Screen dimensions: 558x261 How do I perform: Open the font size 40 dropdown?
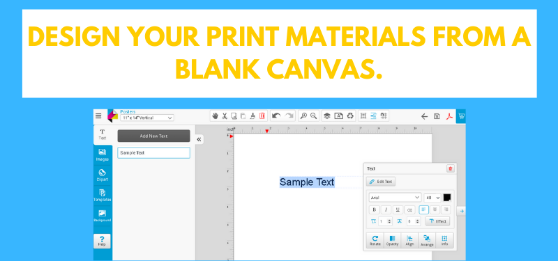point(432,198)
